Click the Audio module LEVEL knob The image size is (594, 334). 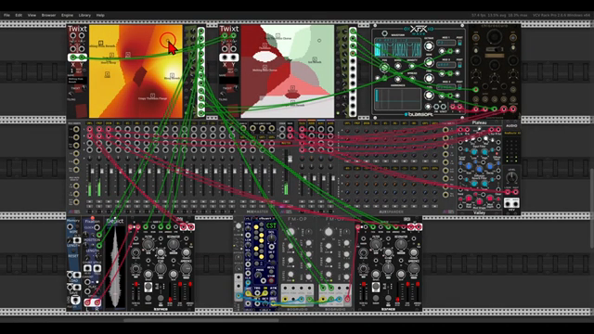[x=511, y=177]
